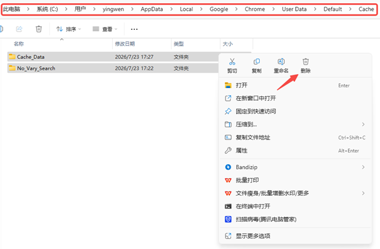
Task: Choose 在新窗口中打开 menu entry
Action: (x=295, y=98)
